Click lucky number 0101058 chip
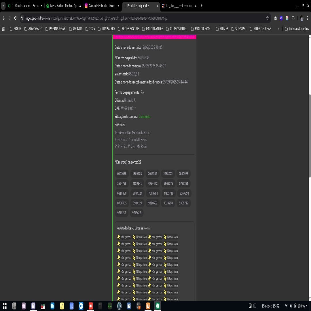The width and height of the screenshot is (311, 311). coord(122,174)
